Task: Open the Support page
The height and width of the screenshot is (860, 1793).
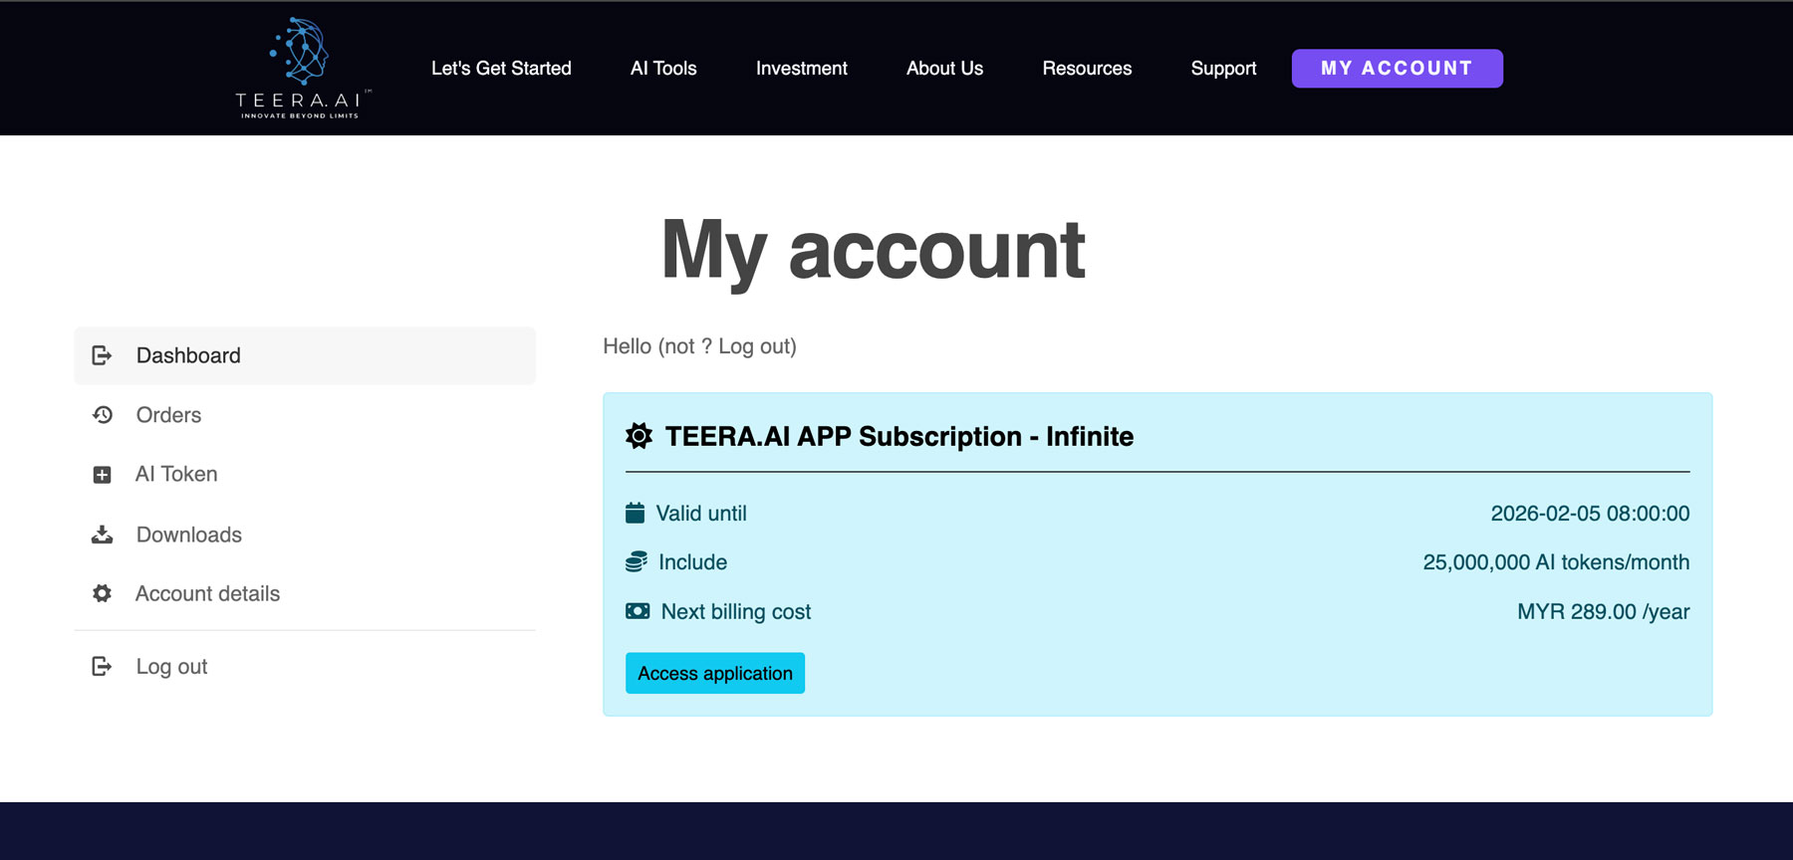Action: [x=1223, y=69]
